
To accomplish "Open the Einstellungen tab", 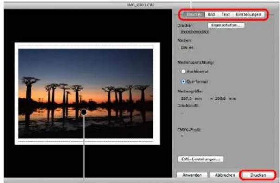I will pyautogui.click(x=248, y=14).
